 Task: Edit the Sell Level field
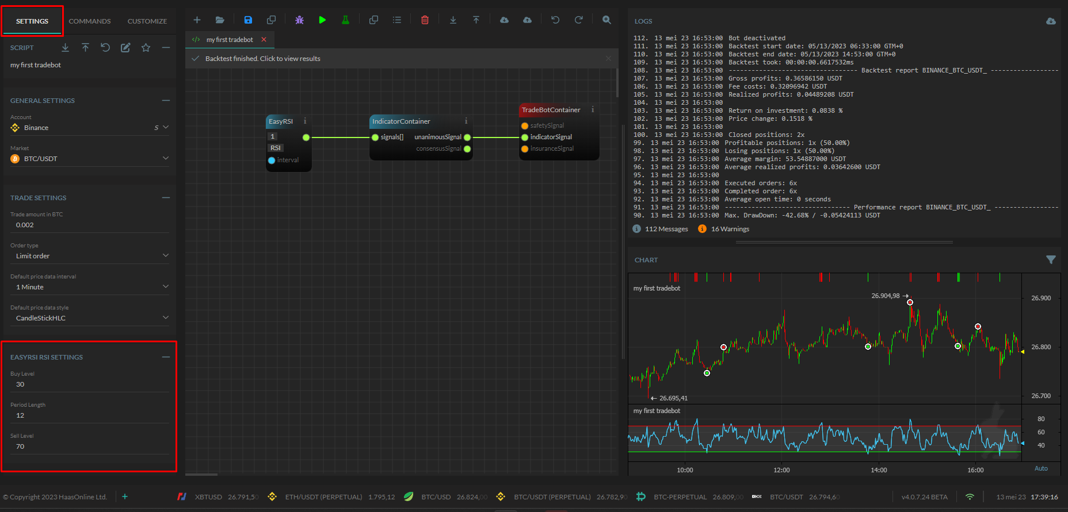pos(90,446)
